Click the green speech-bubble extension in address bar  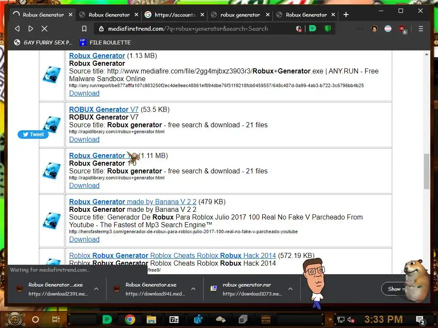pyautogui.click(x=313, y=29)
